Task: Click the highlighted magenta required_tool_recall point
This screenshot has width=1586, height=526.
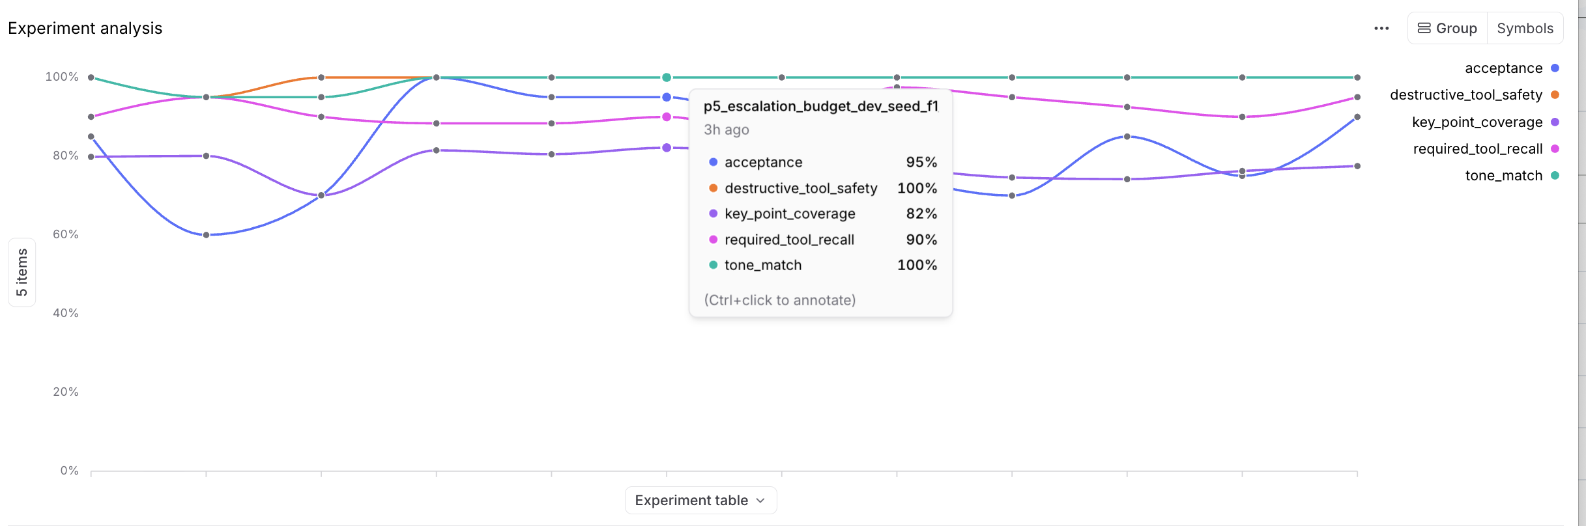Action: click(x=667, y=117)
